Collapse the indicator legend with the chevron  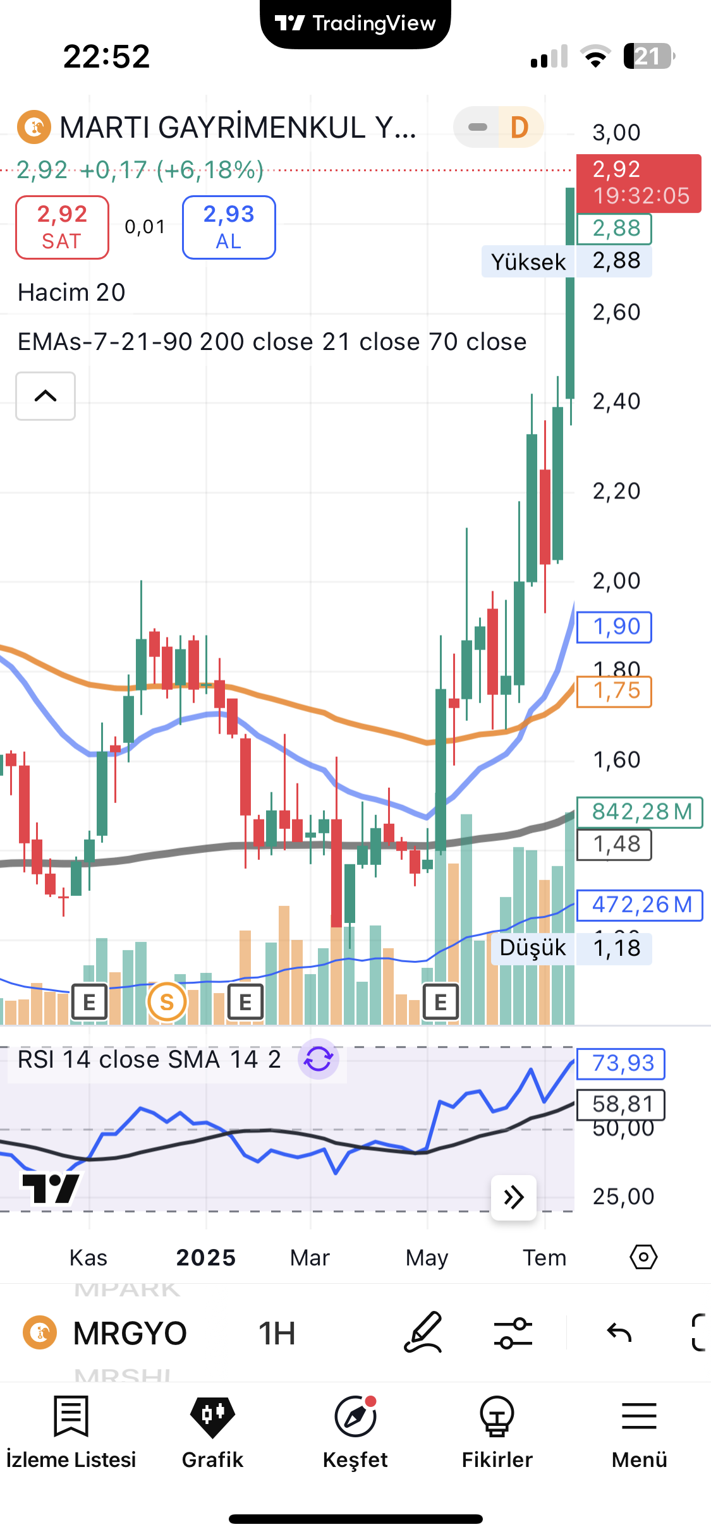pyautogui.click(x=46, y=396)
